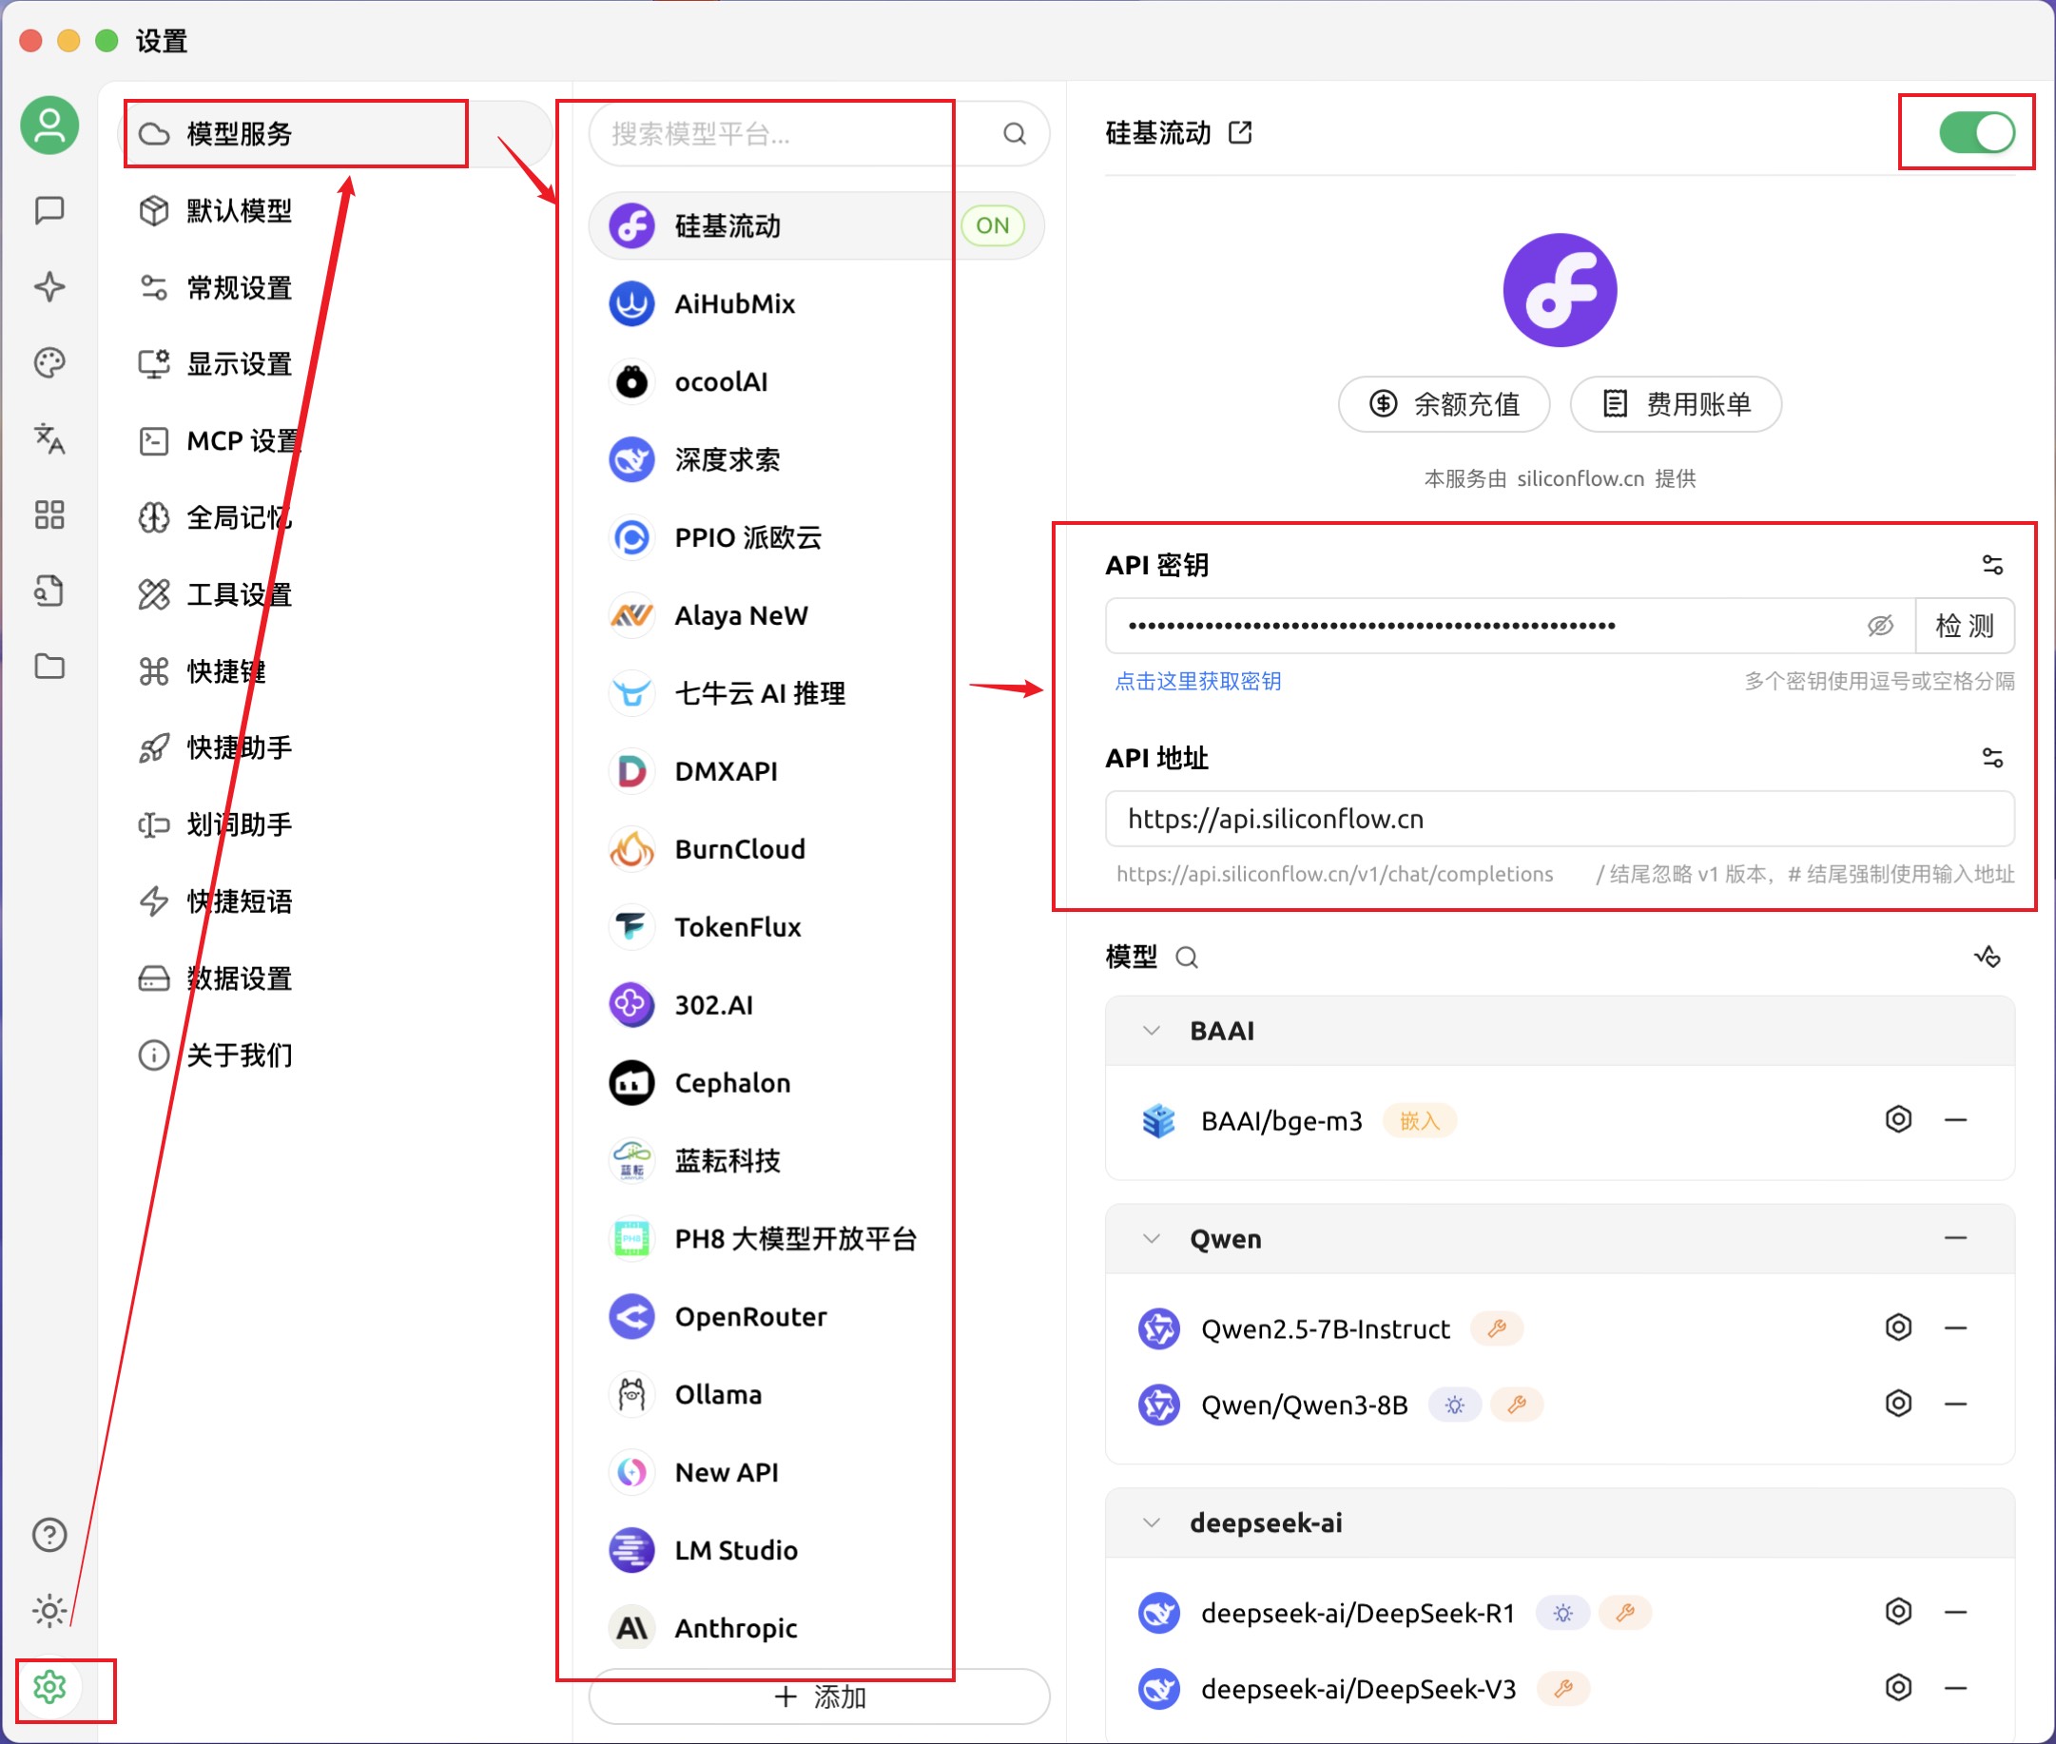Click the 检测 API key button

(x=1964, y=625)
